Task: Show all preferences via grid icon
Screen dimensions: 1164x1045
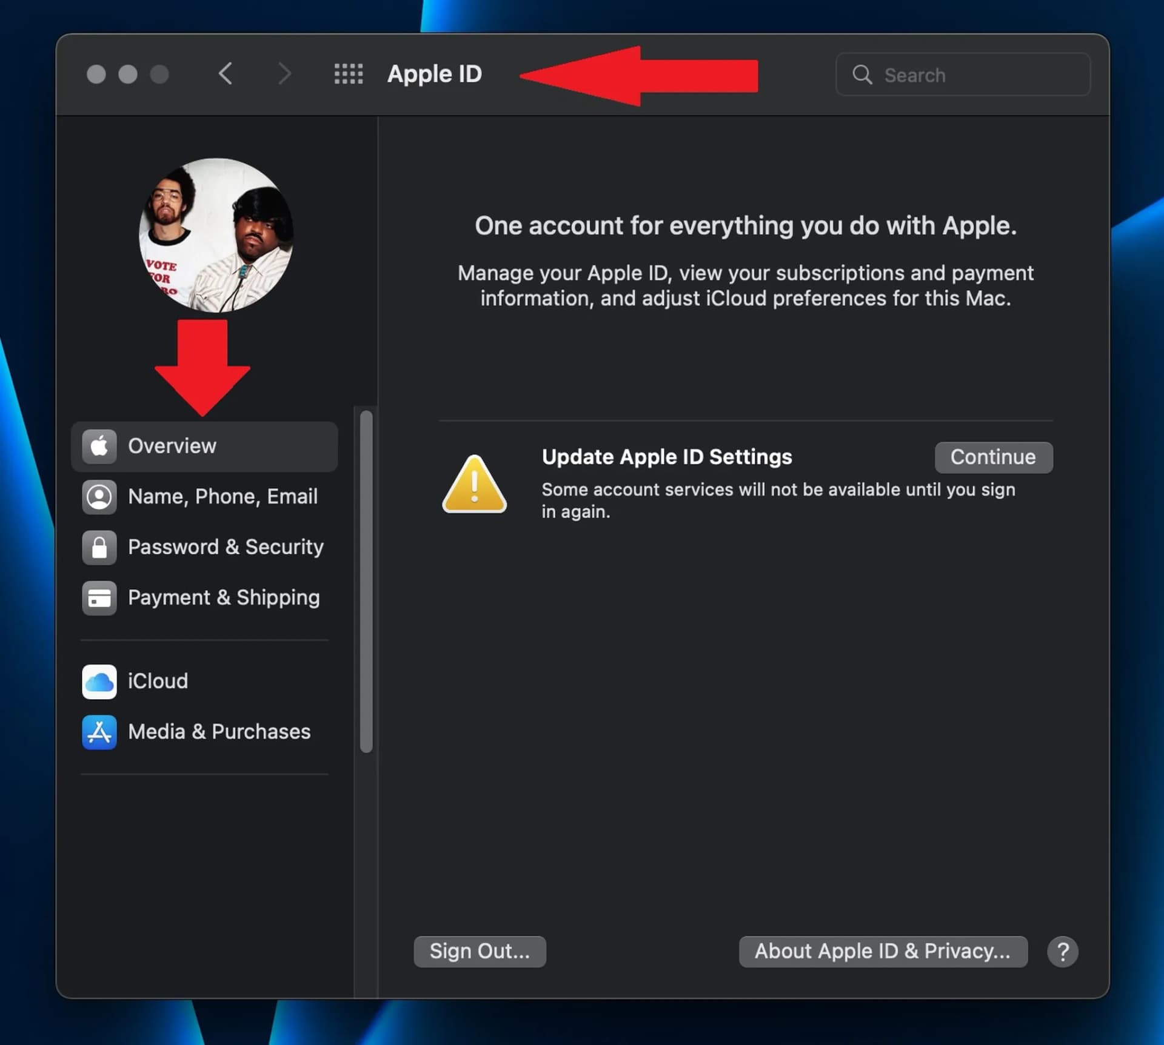Action: (x=349, y=74)
